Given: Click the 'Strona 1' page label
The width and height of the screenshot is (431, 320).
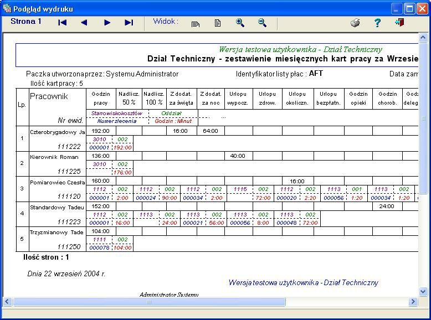Looking at the screenshot, I should pyautogui.click(x=26, y=22).
